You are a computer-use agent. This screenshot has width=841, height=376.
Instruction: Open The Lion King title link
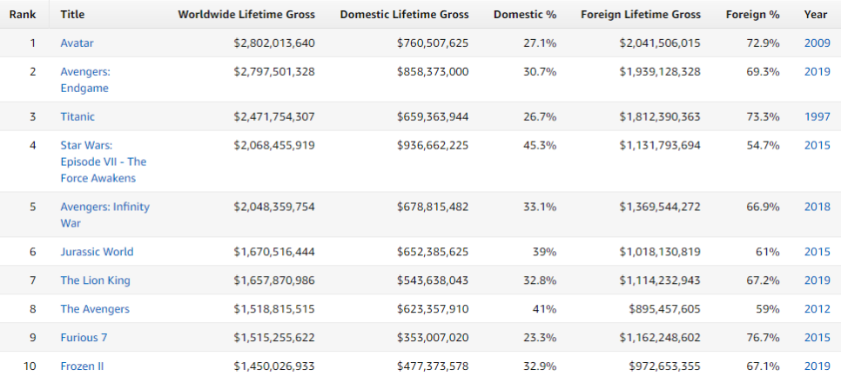tap(96, 280)
